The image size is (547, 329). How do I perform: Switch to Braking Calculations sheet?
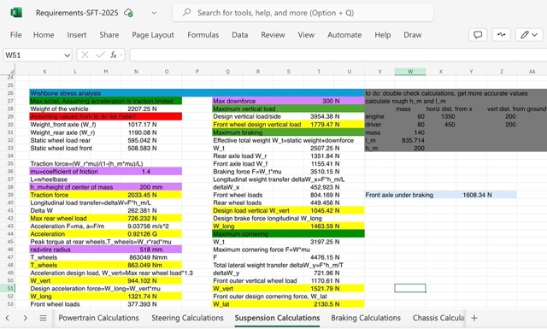point(366,318)
